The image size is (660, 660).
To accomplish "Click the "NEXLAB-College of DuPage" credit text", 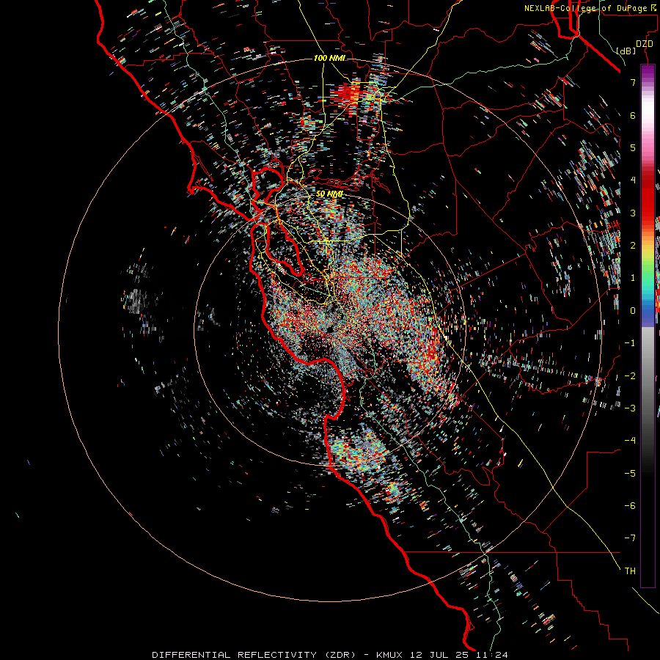I will (x=586, y=8).
